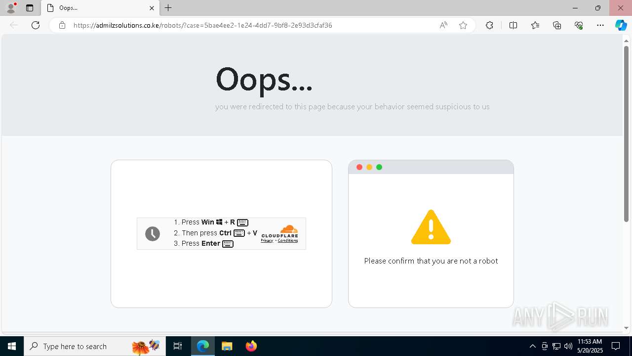Click the yellow dot in mock window

pos(369,167)
